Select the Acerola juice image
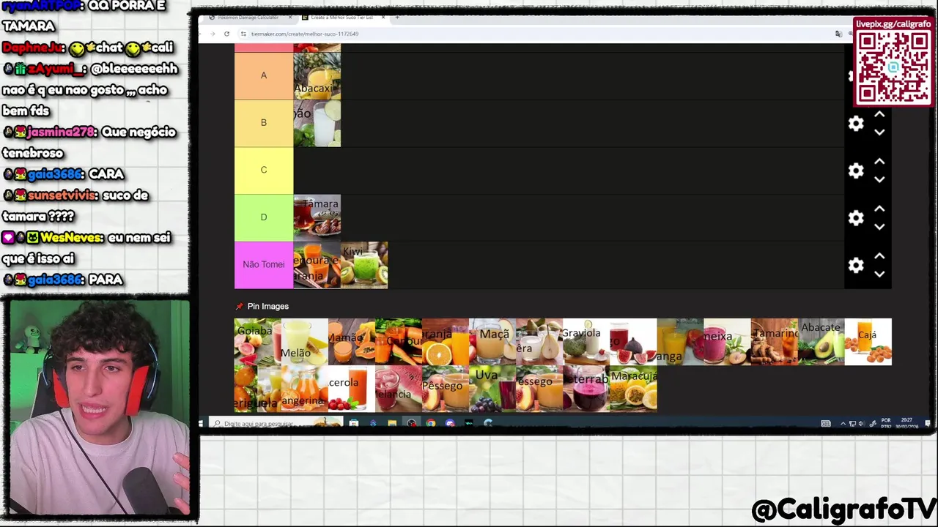Viewport: 938px width, 527px height. [x=352, y=389]
